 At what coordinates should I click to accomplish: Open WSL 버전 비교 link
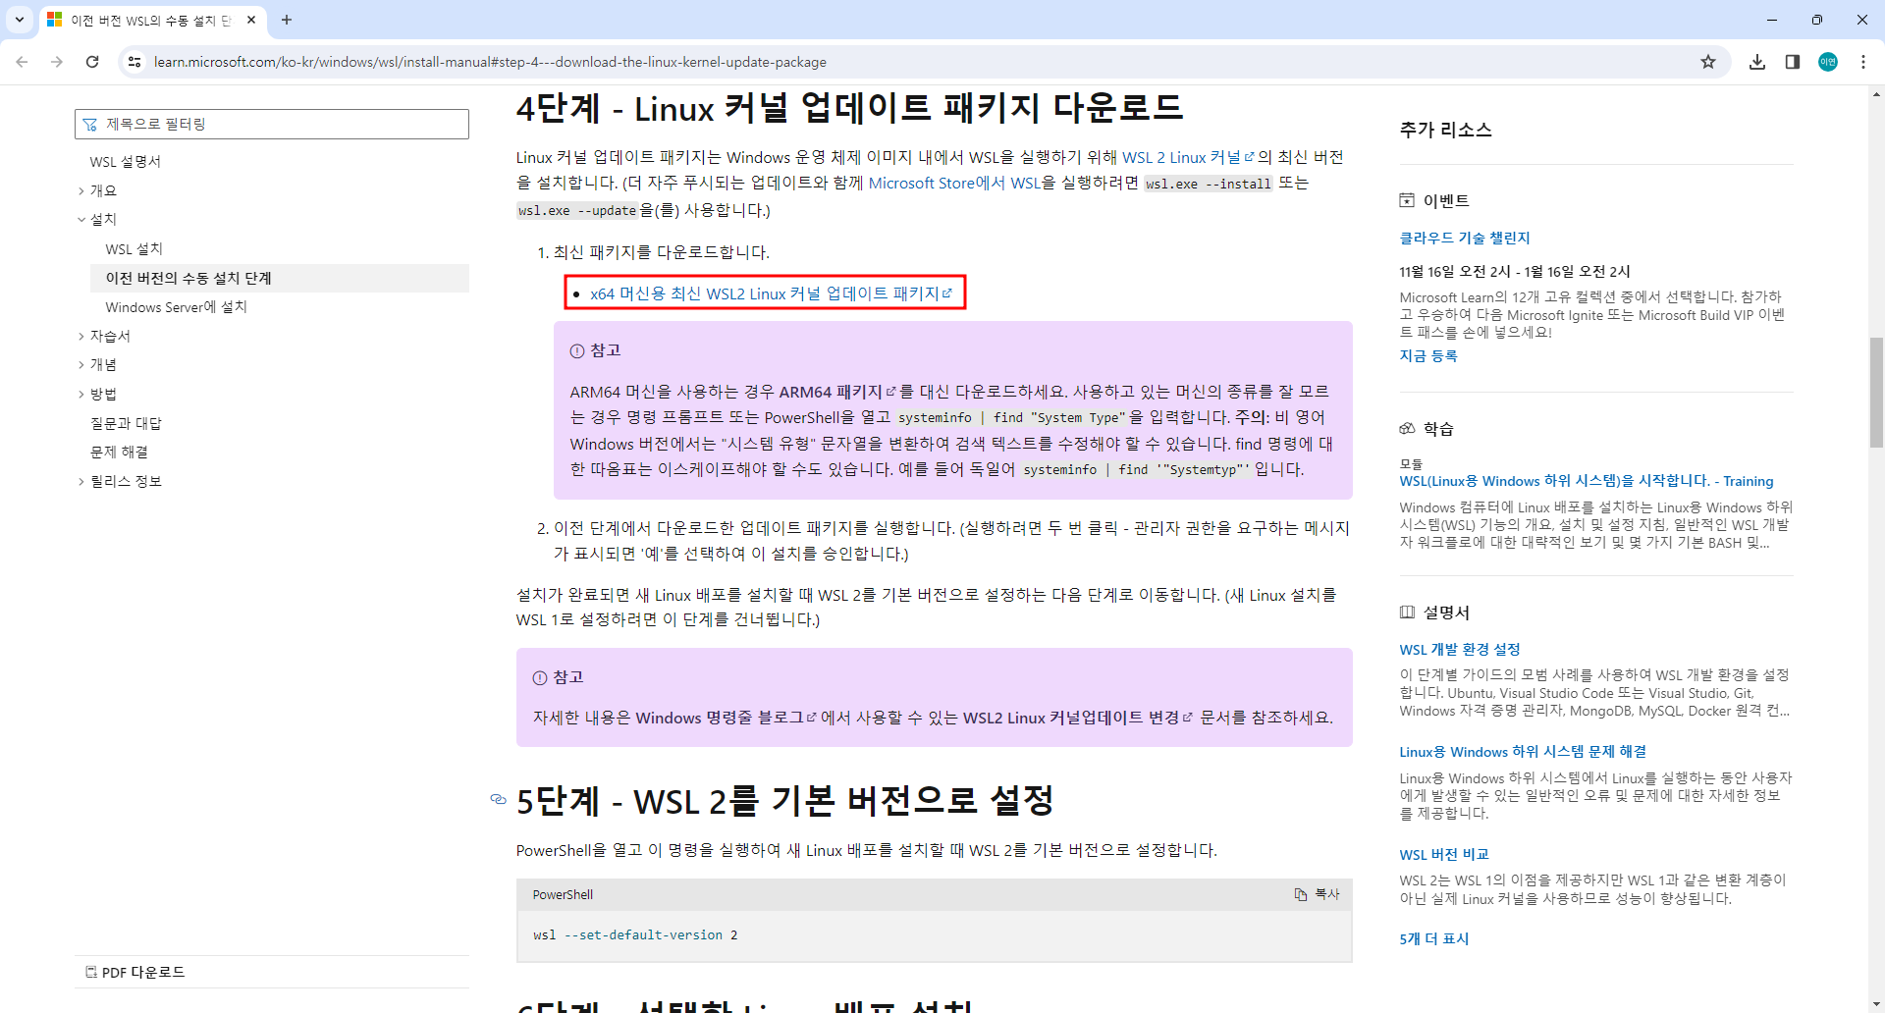pos(1444,854)
